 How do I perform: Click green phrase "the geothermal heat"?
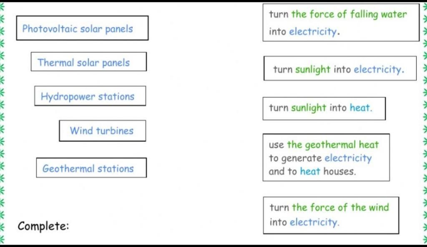tap(333, 145)
